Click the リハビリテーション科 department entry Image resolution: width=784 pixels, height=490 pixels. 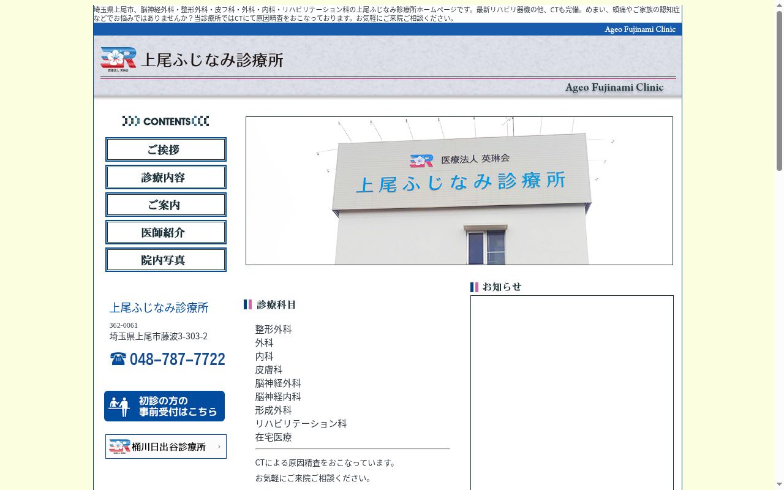point(301,424)
